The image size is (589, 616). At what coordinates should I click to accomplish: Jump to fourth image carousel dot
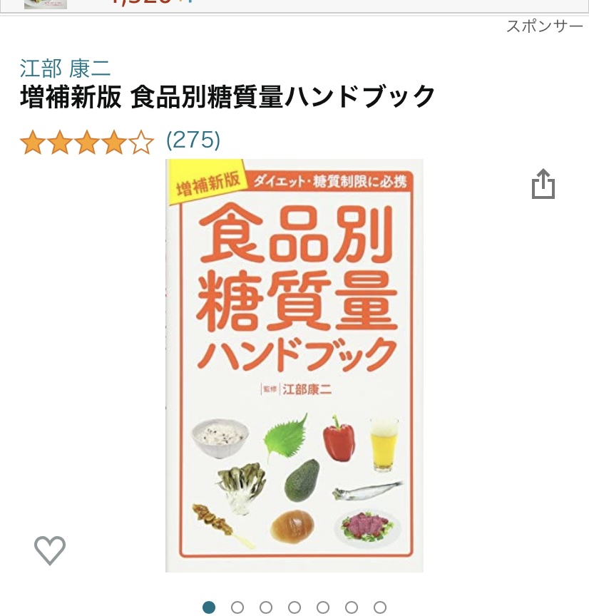click(294, 607)
